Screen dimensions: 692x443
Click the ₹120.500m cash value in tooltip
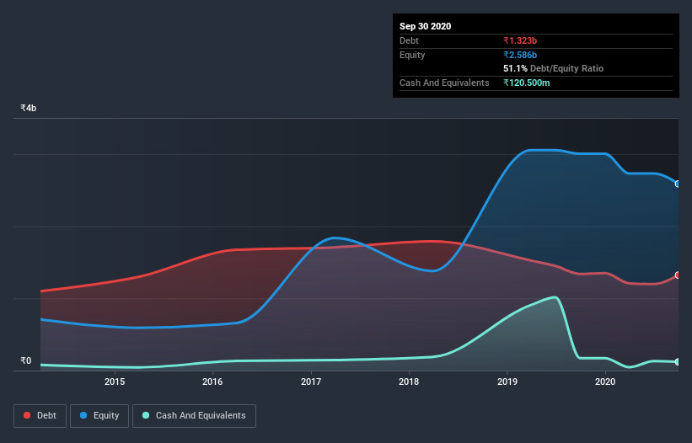click(x=527, y=83)
